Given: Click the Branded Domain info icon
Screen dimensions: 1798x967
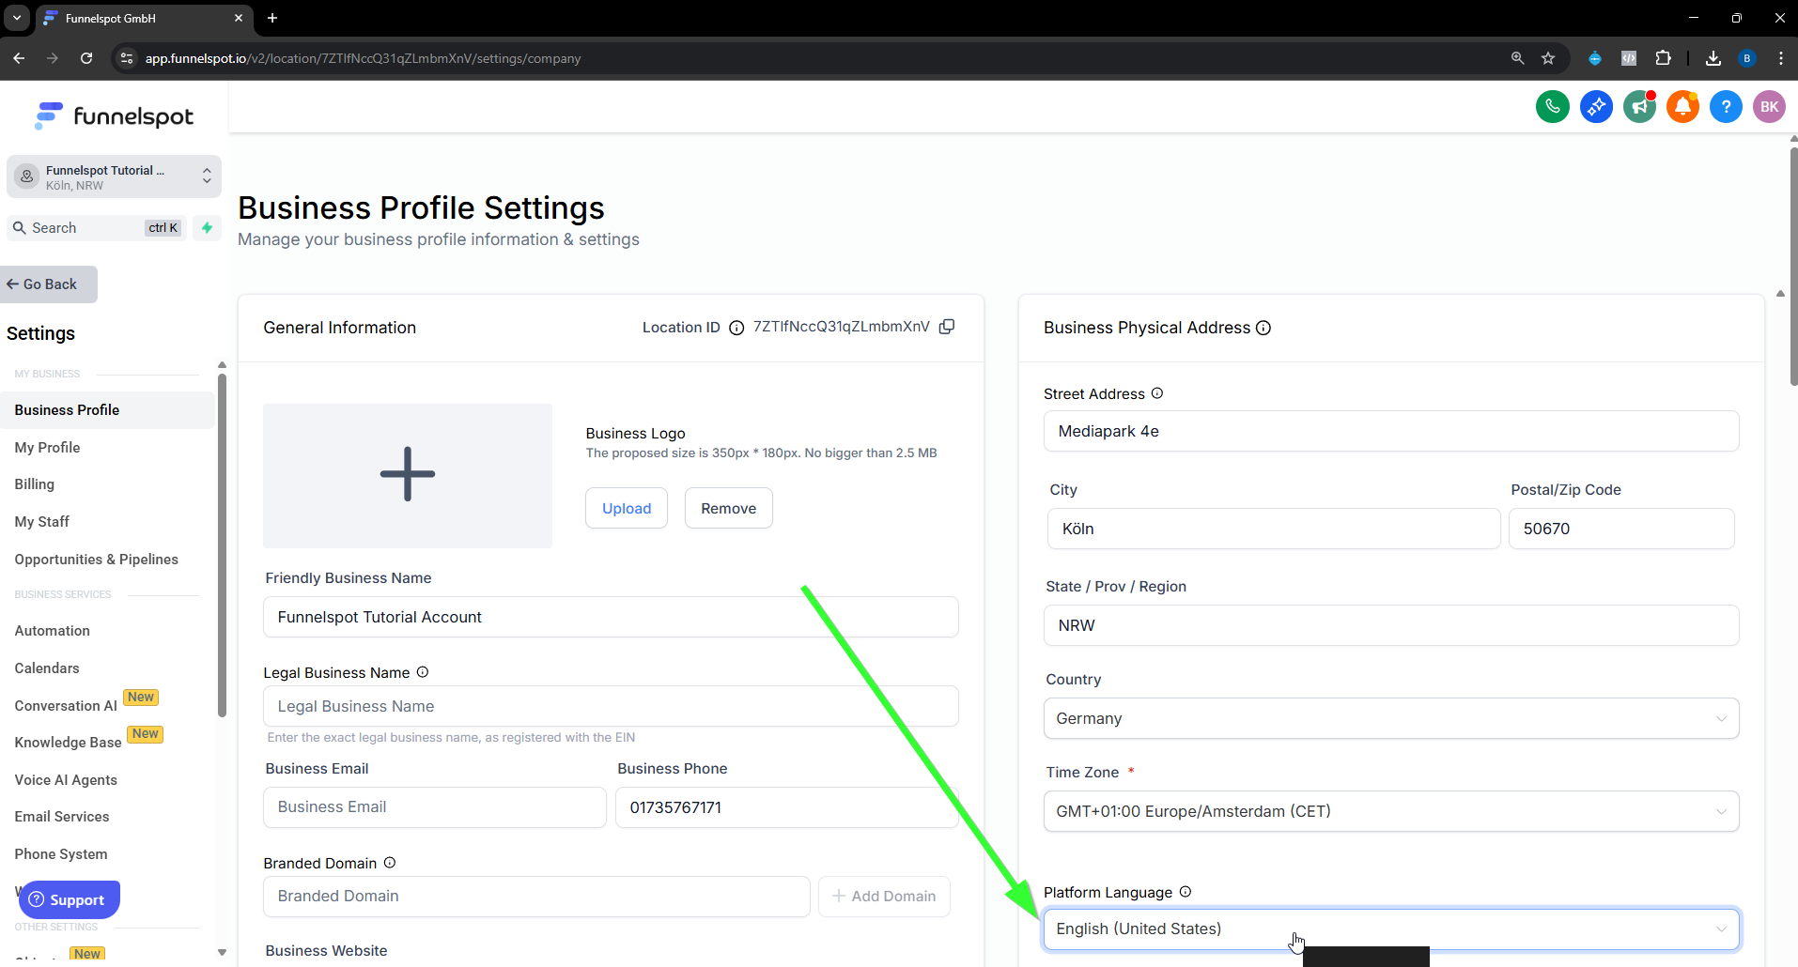Looking at the screenshot, I should point(390,863).
